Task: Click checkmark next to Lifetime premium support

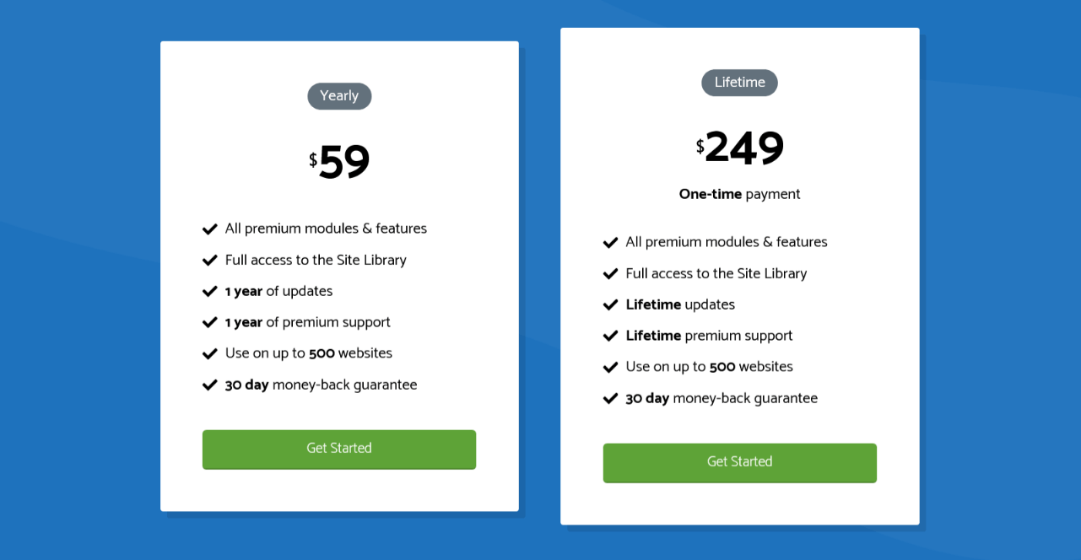Action: [x=611, y=337]
